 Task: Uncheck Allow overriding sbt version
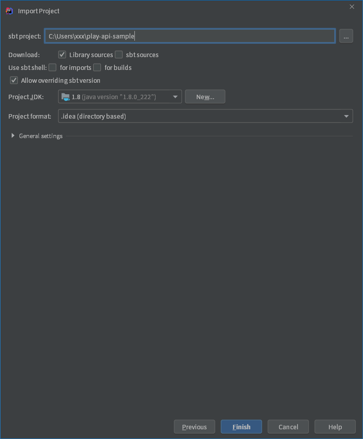[x=13, y=80]
